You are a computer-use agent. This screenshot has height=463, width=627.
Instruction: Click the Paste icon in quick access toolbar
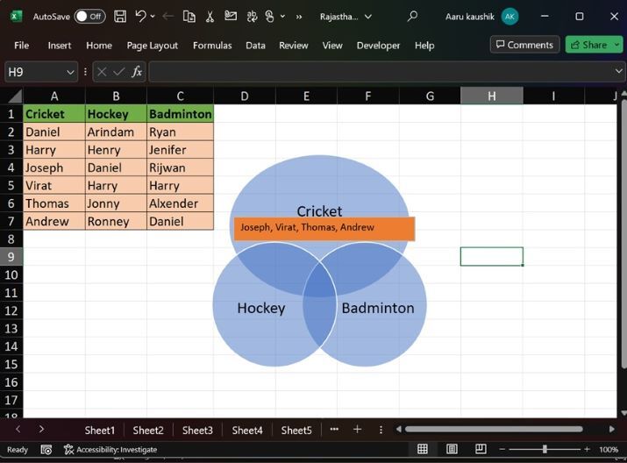[x=189, y=17]
